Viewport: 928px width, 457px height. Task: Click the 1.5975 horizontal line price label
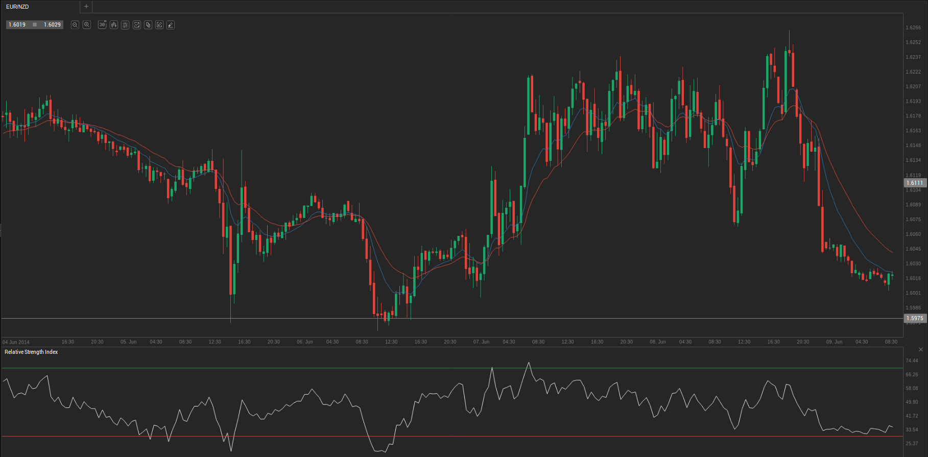click(915, 318)
